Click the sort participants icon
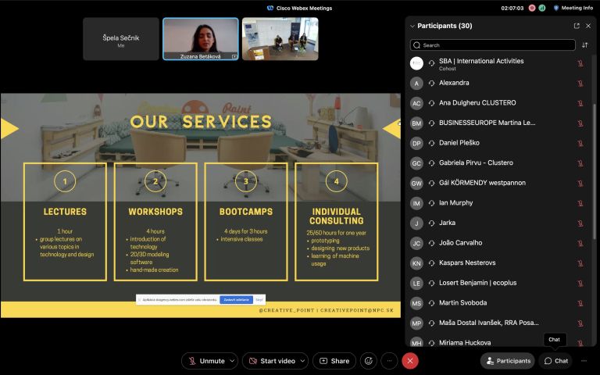This screenshot has height=375, width=600. pos(584,45)
